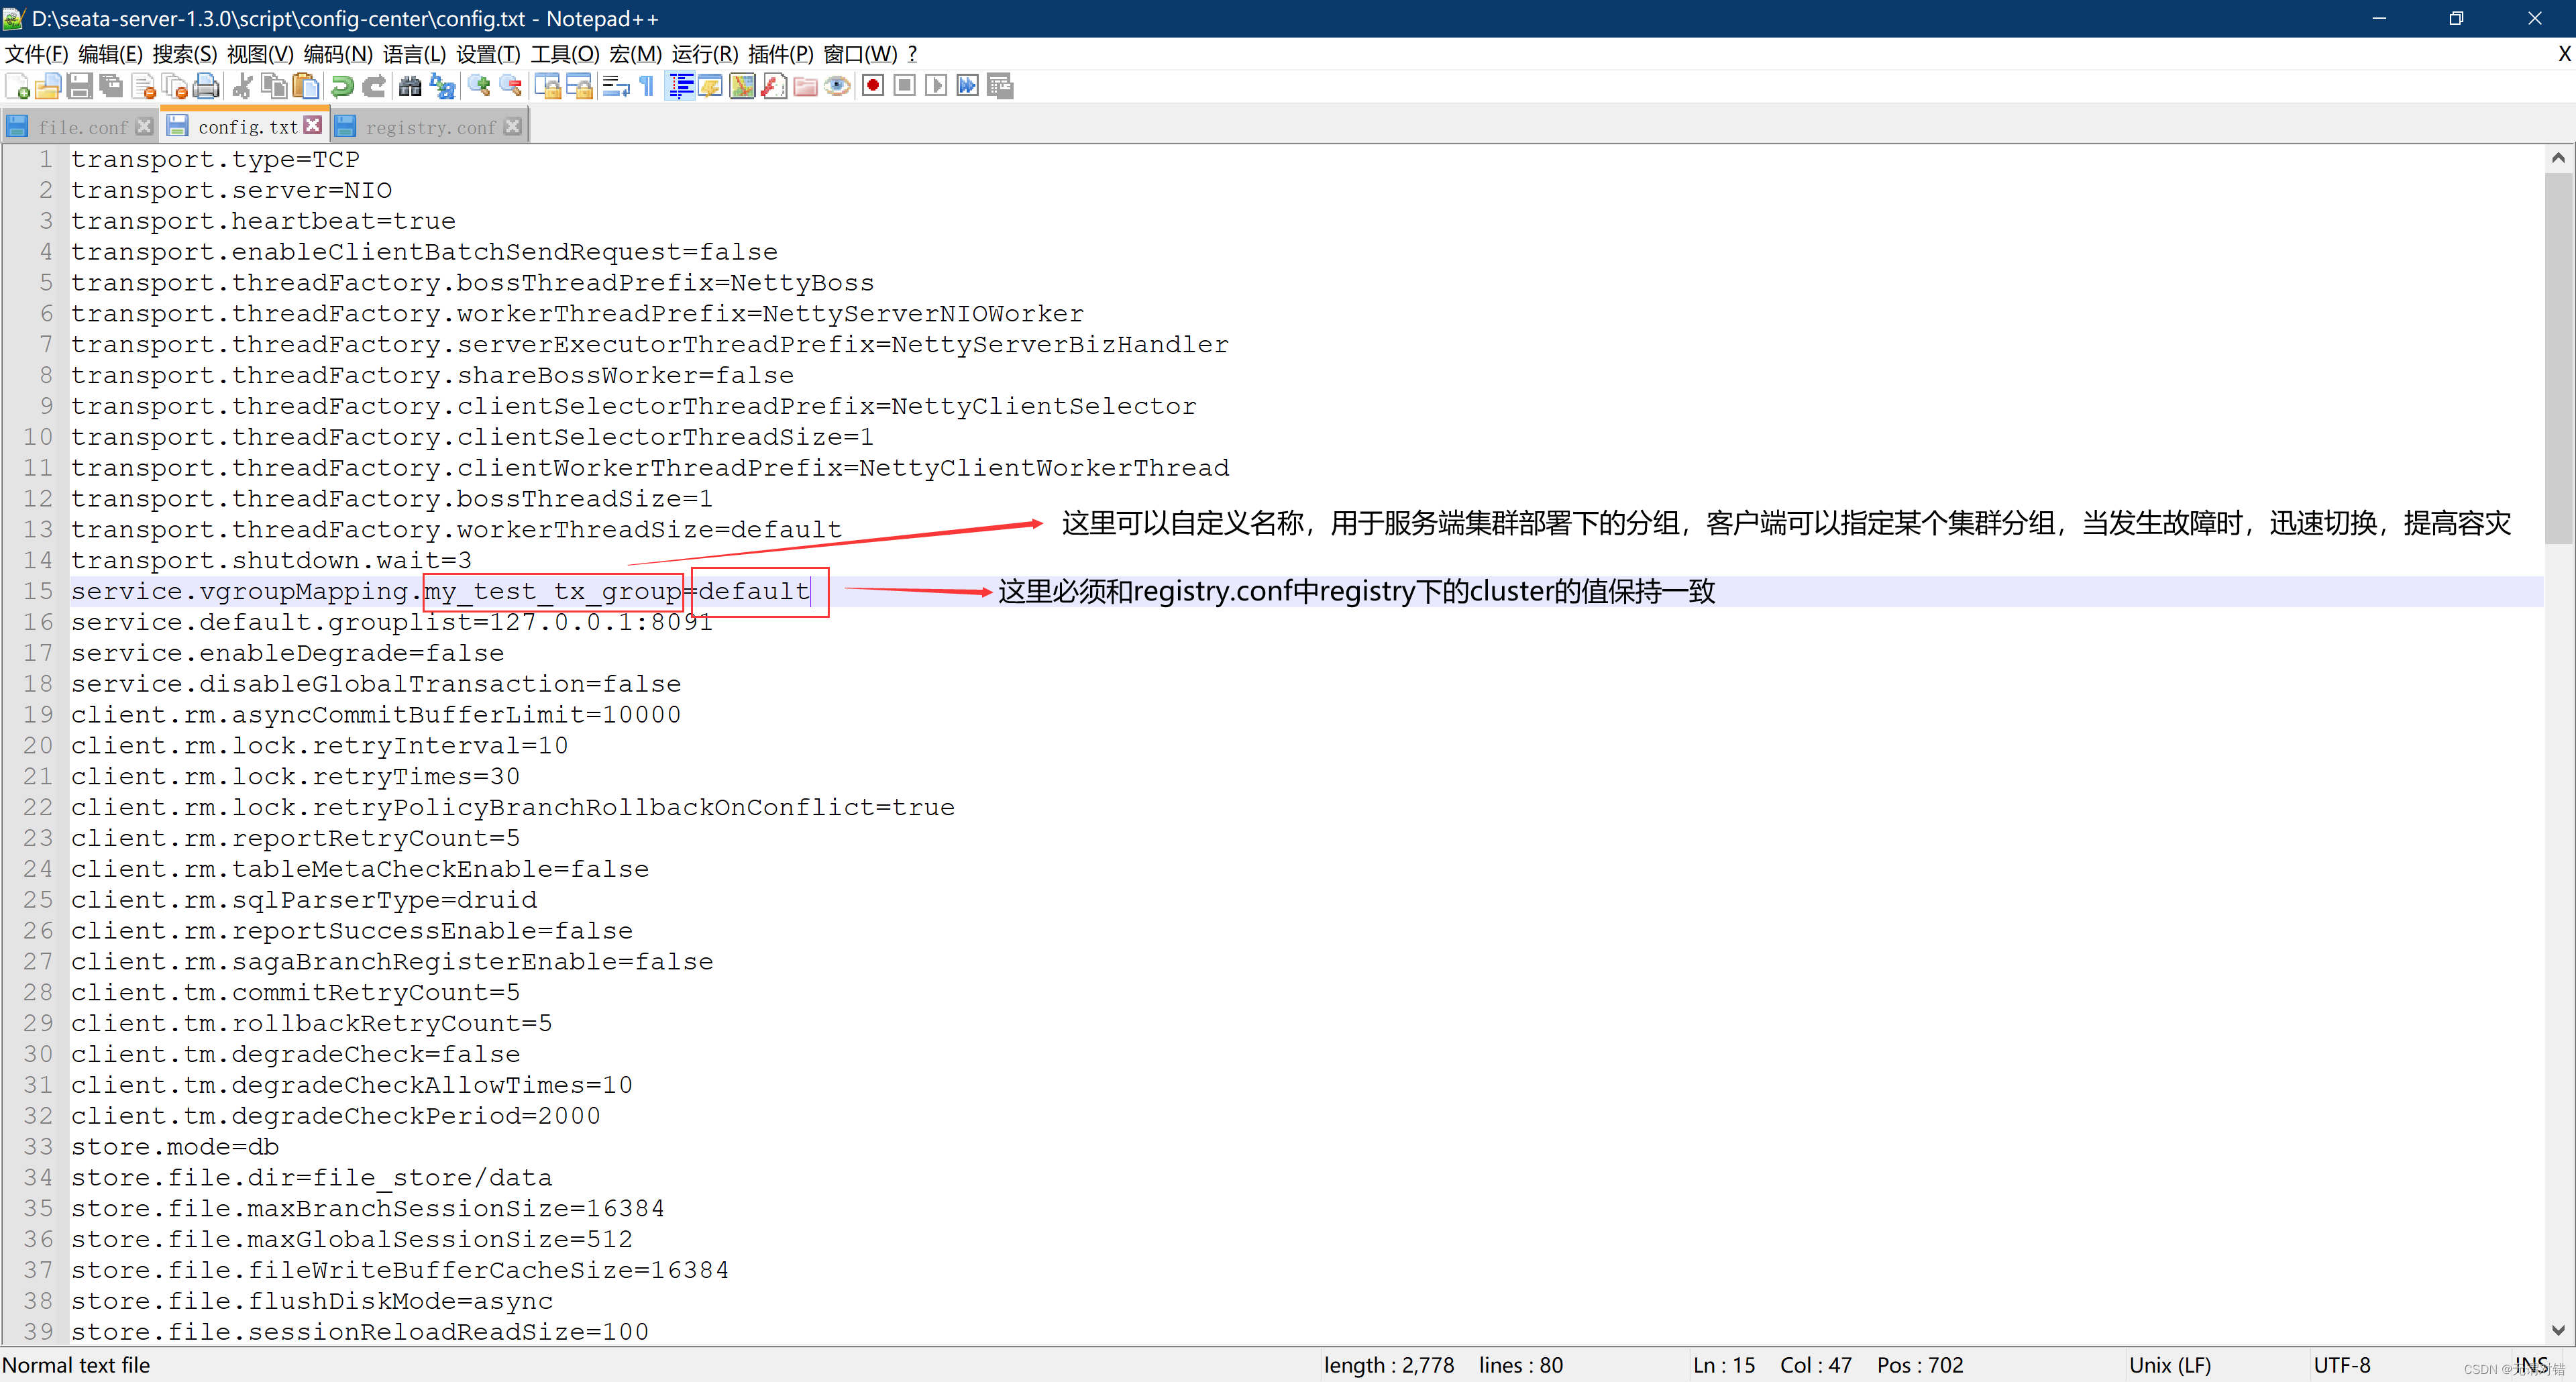This screenshot has height=1382, width=2576.
Task: Open the 窗口(W) menu
Action: pyautogui.click(x=860, y=54)
